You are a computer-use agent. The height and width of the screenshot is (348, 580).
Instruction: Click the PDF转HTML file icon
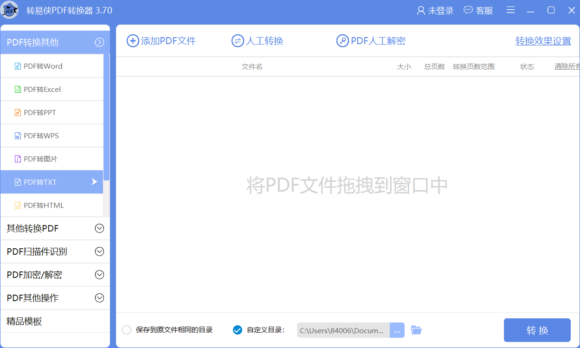(18, 205)
